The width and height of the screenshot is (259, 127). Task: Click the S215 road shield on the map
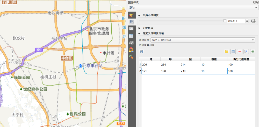120,123
